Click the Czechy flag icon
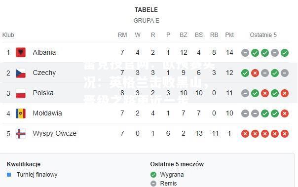Viewport: 298px width, 187px height. click(21, 73)
